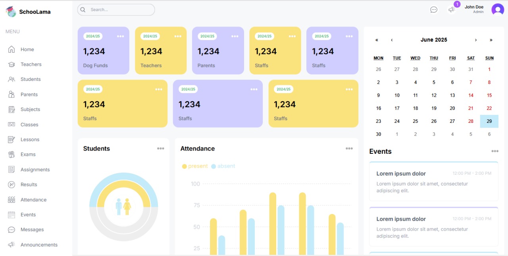508x256 pixels.
Task: Click the 2024/25 badge on Parents card
Action: [x=207, y=36]
